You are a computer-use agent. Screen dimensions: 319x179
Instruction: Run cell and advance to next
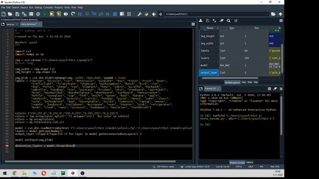click(59, 14)
